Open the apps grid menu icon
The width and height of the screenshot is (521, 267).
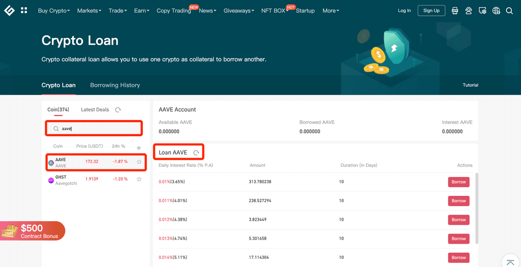tap(24, 10)
